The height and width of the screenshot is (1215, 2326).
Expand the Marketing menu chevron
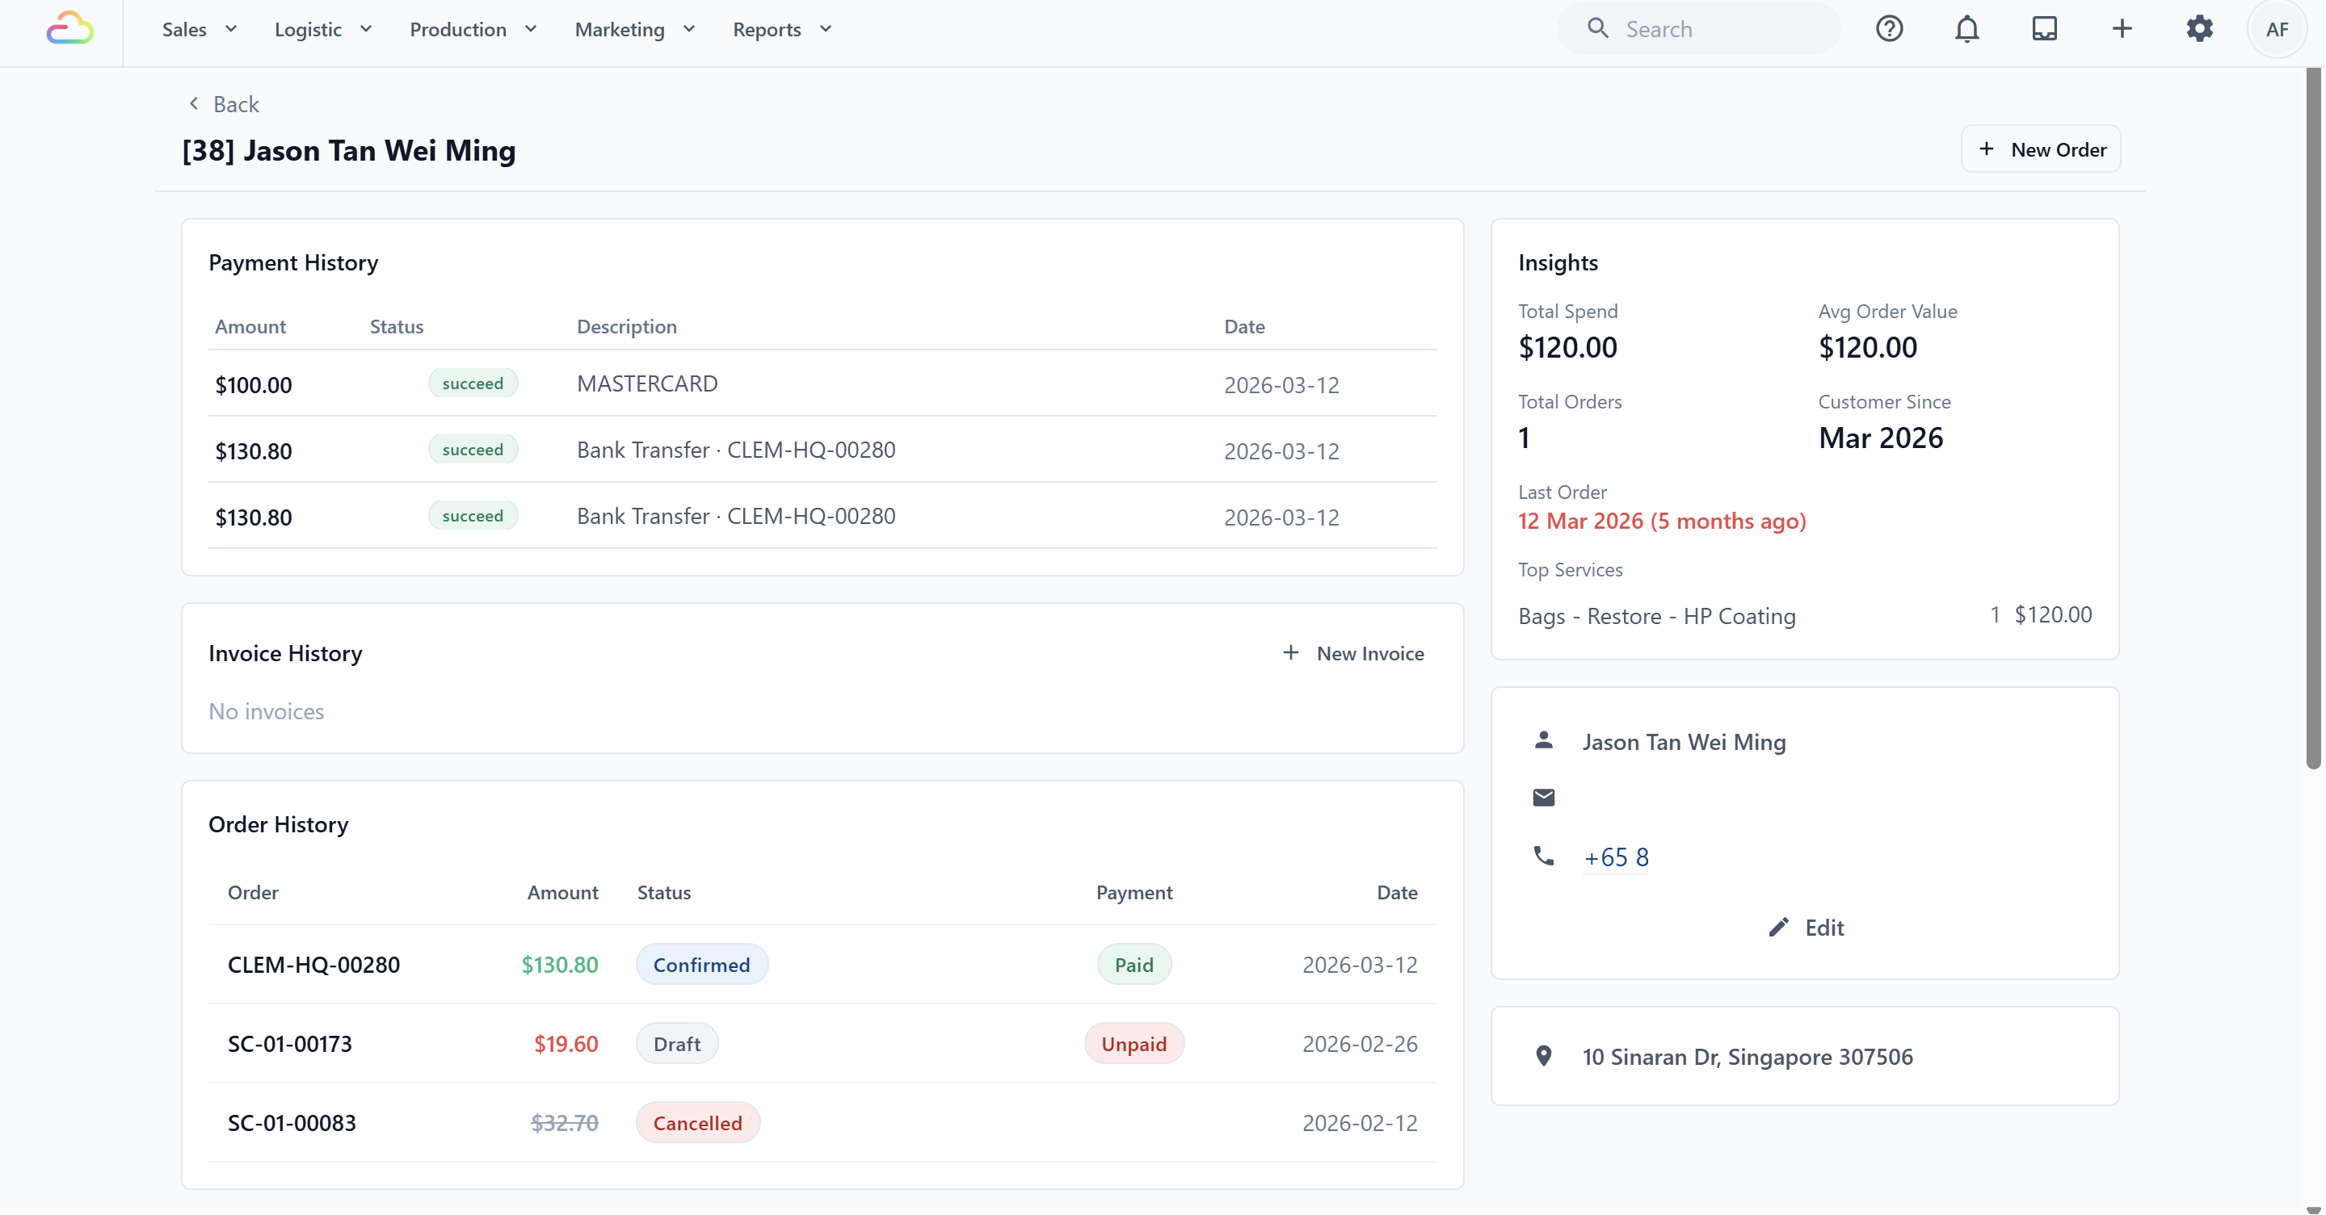(x=689, y=29)
